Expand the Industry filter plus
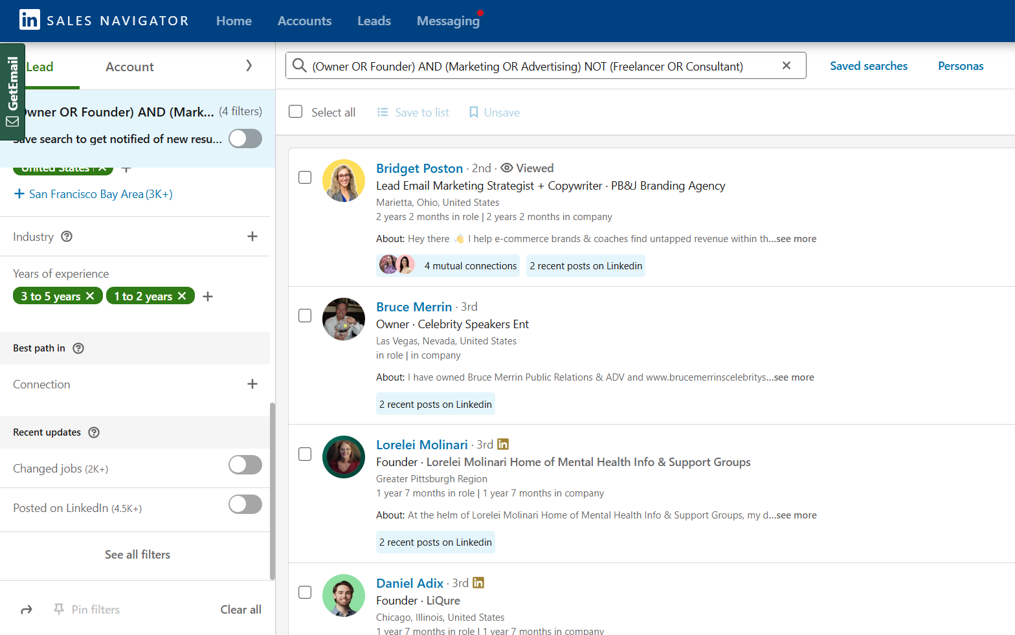The image size is (1015, 635). (x=252, y=236)
